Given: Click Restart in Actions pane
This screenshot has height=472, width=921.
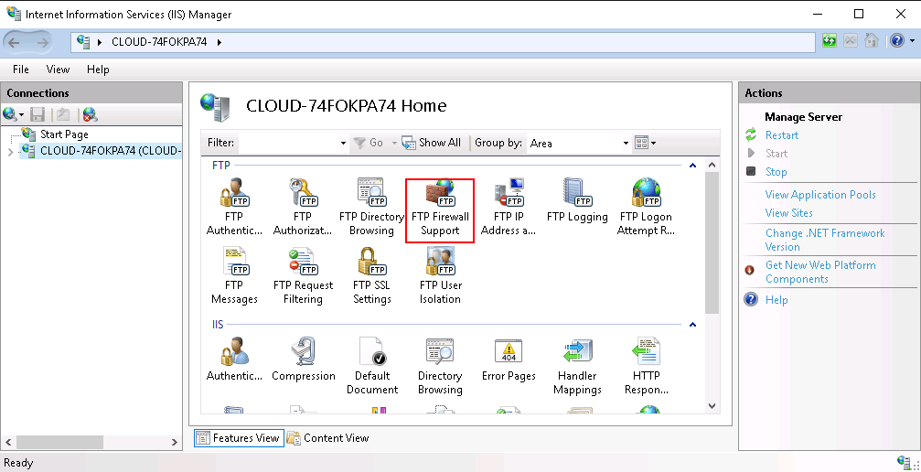Looking at the screenshot, I should coord(782,135).
